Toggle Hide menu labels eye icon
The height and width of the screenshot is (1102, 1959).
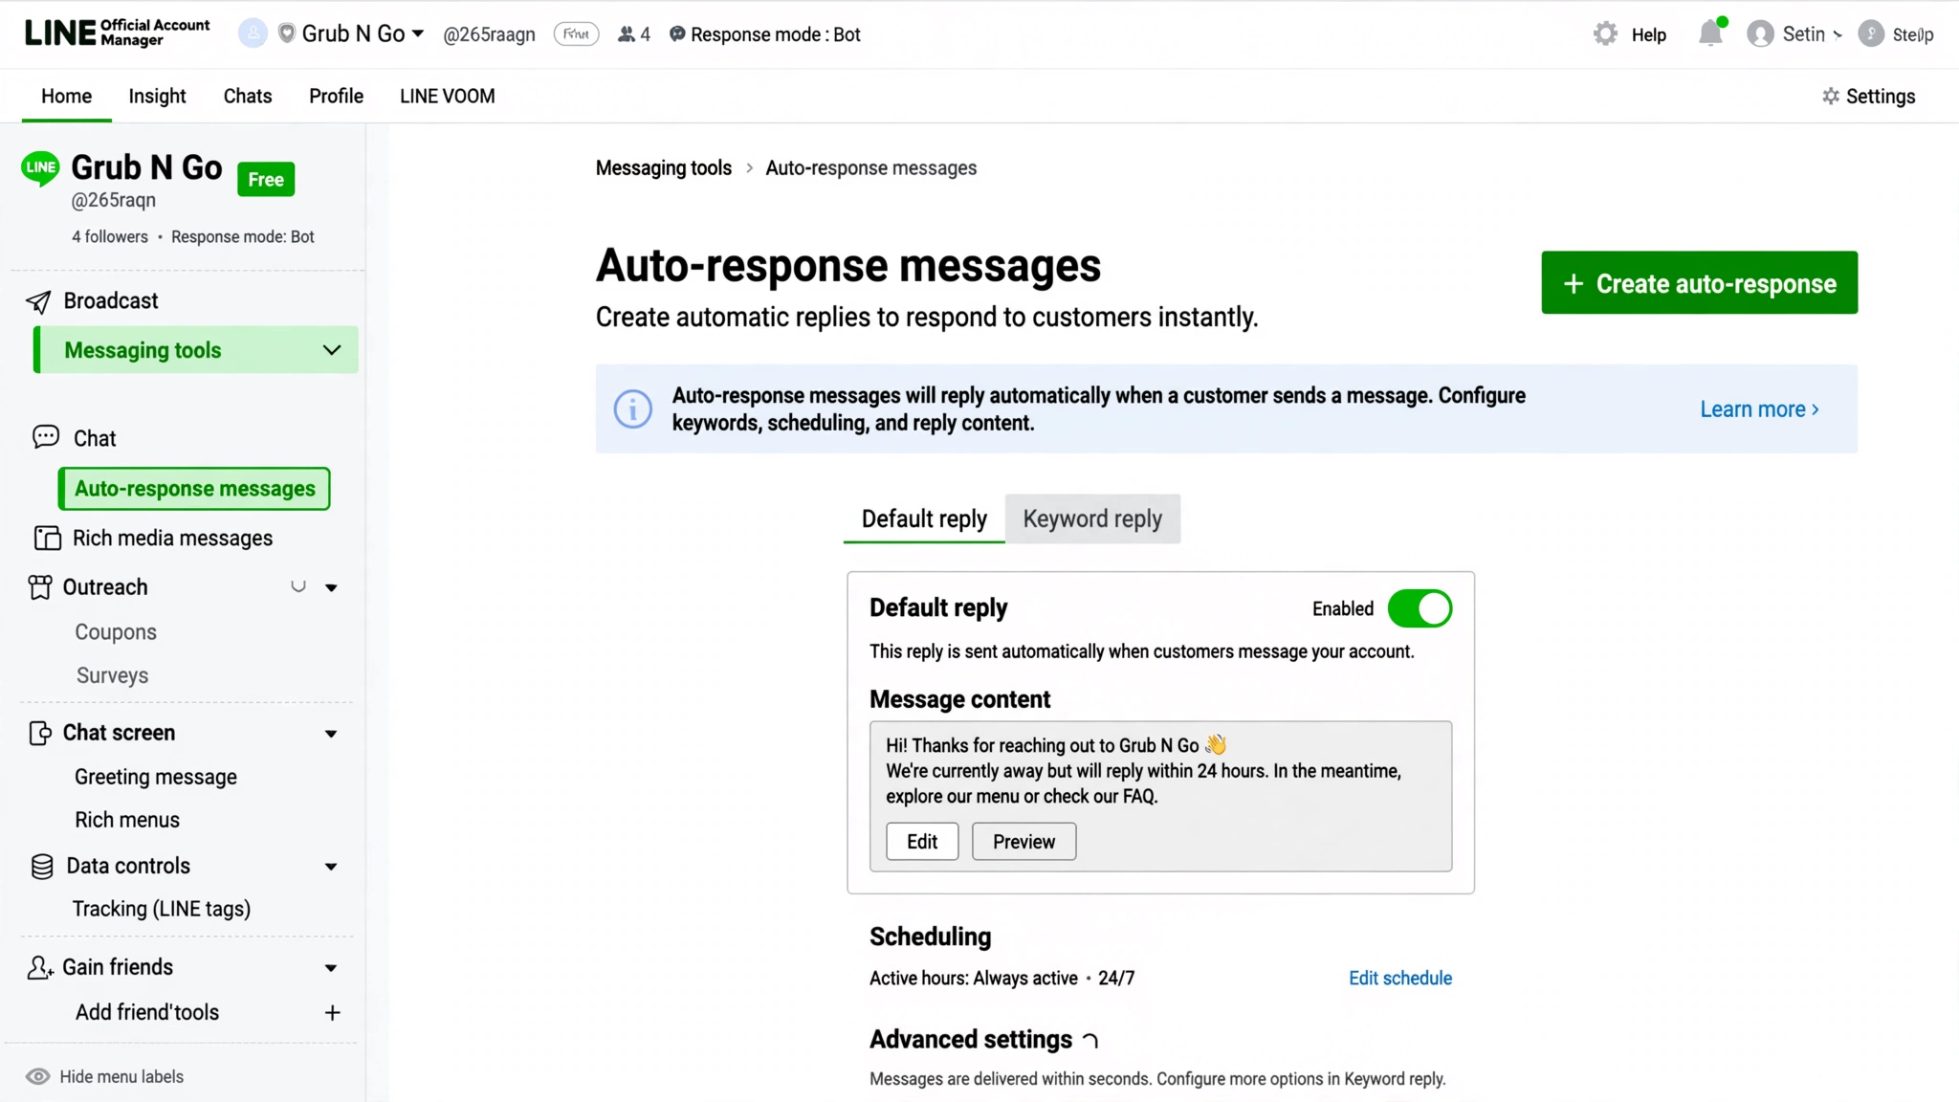click(x=37, y=1076)
